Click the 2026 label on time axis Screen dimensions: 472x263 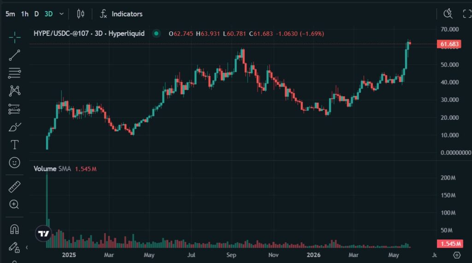[x=313, y=255]
